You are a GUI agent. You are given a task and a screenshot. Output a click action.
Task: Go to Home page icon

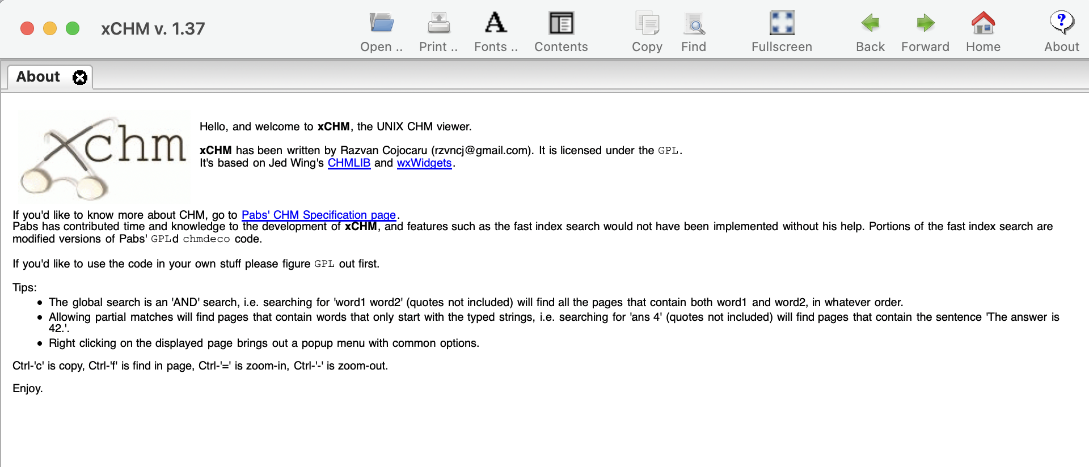[983, 23]
